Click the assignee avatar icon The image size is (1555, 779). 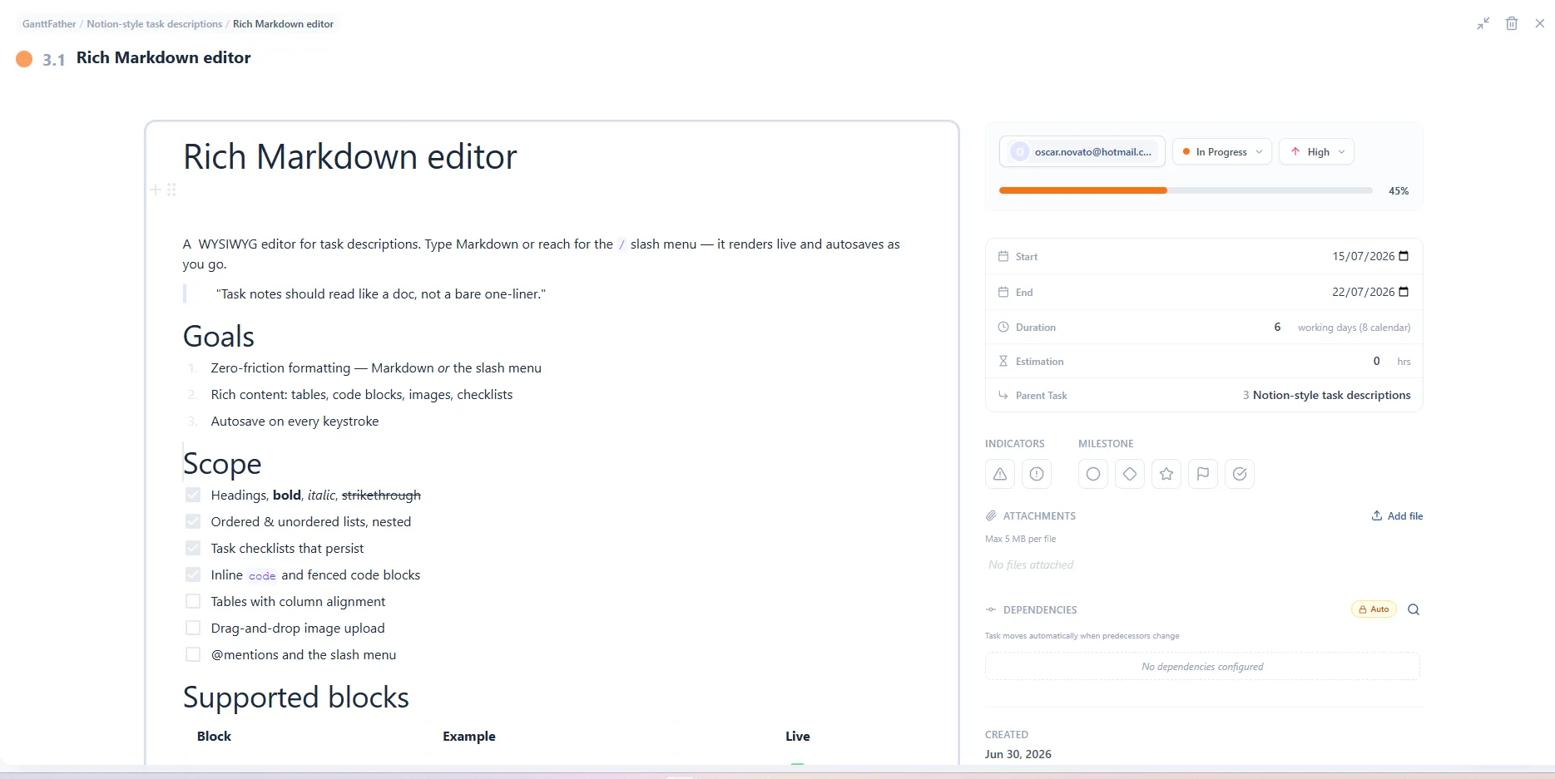pyautogui.click(x=1019, y=152)
